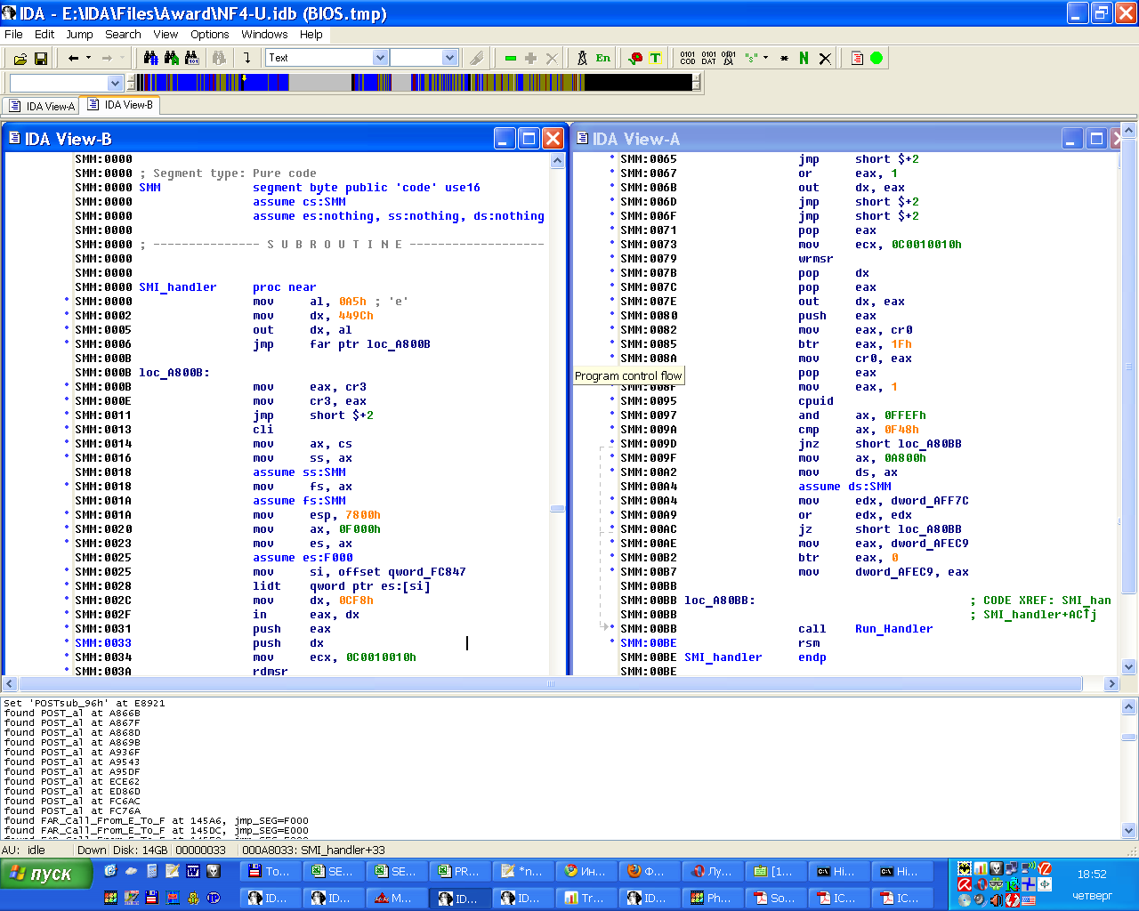Open the Help menu
1139x911 pixels.
(x=311, y=35)
